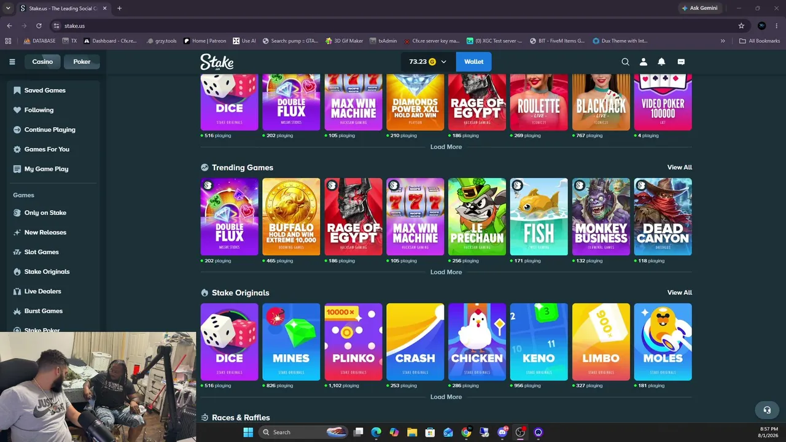Open Buffalo Hold and Win Extreme thumbnail

click(291, 217)
